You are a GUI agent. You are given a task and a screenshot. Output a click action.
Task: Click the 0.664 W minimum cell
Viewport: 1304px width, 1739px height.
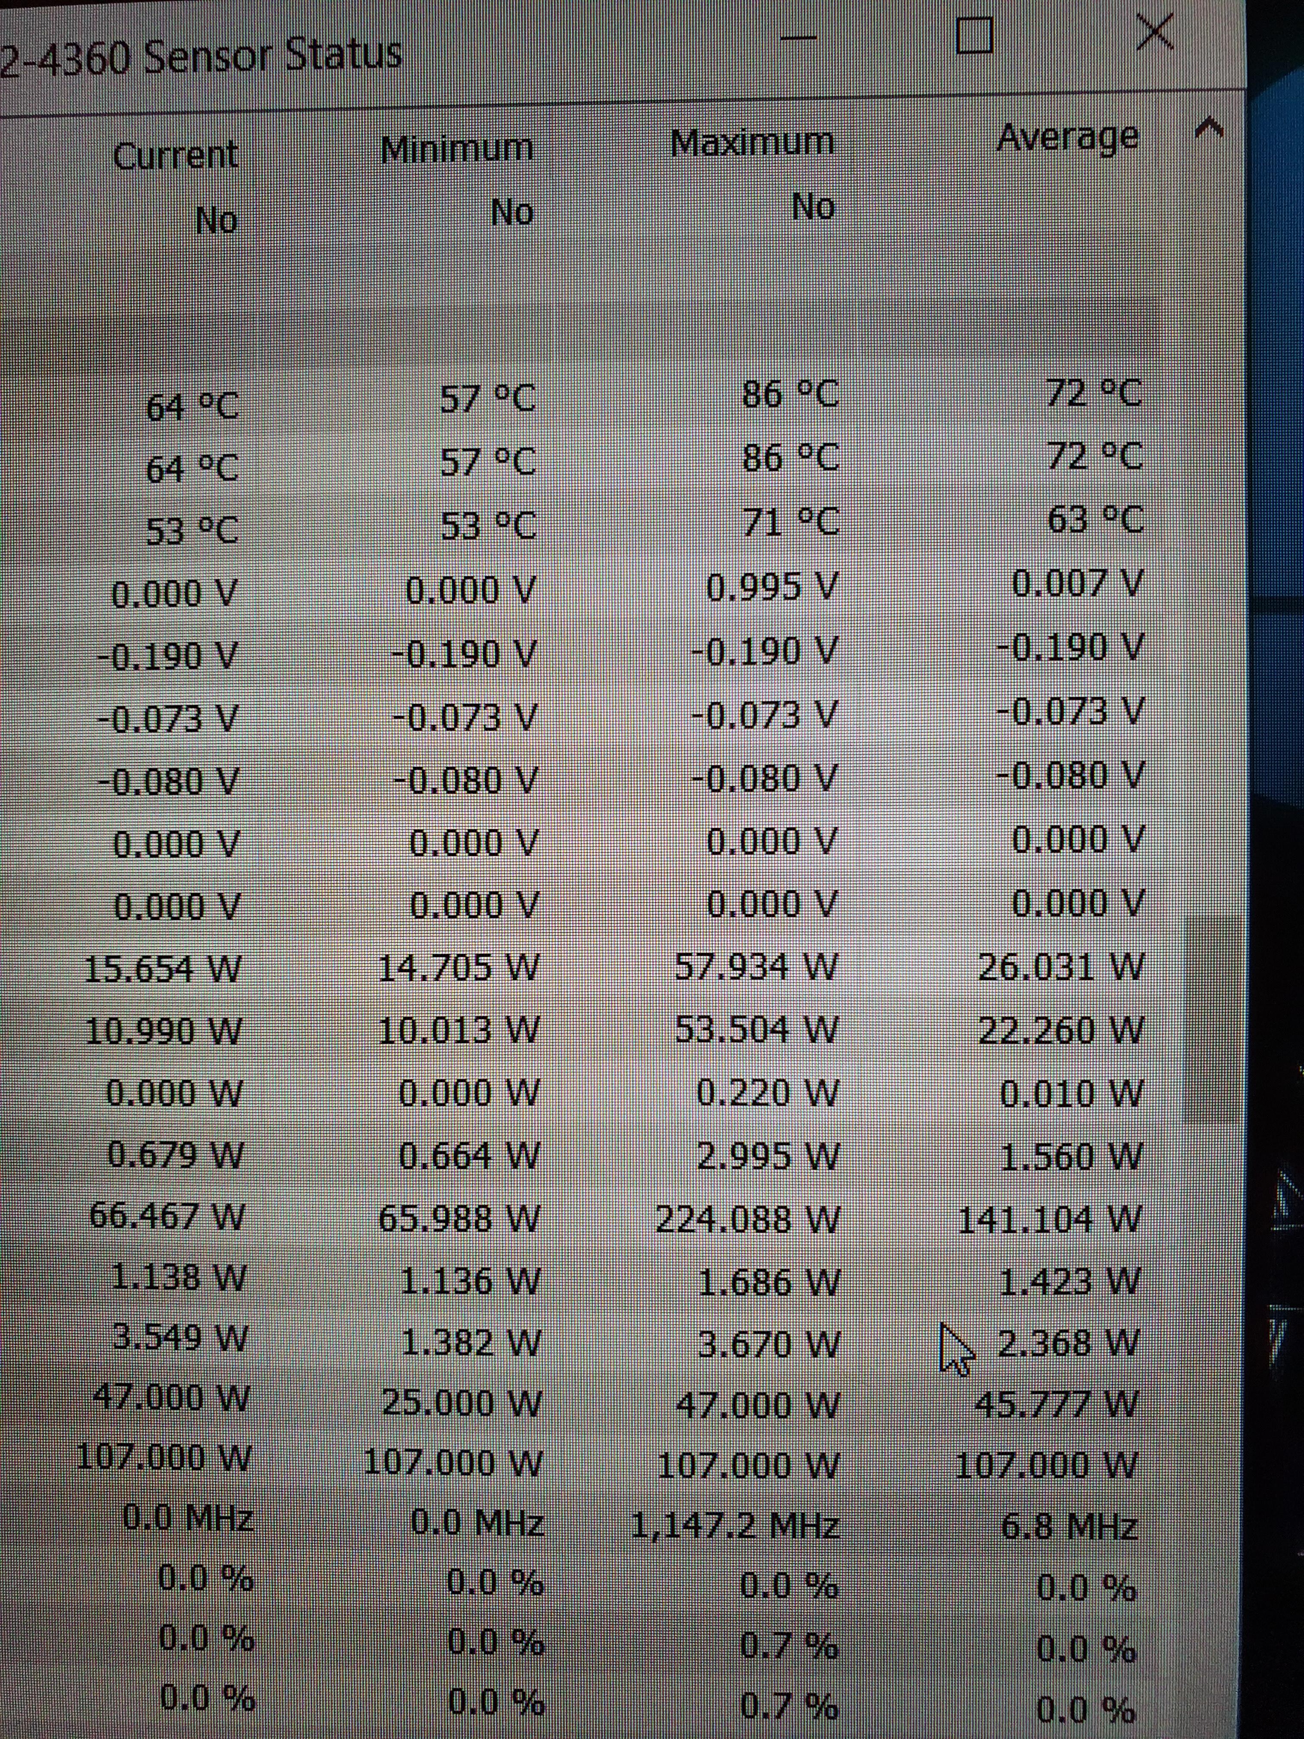tap(469, 1155)
